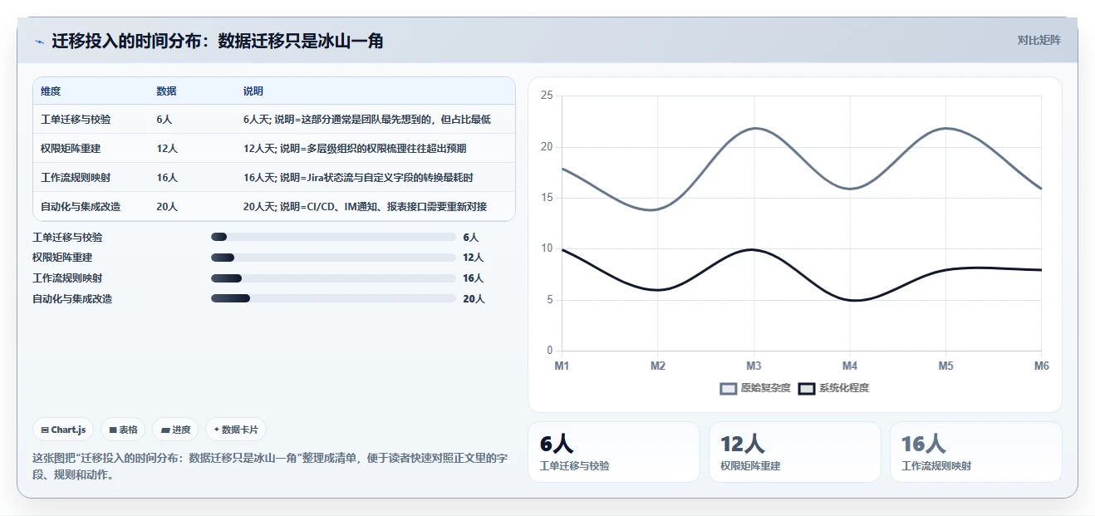1095x516 pixels.
Task: Click the M6 axis label
Action: 1040,366
